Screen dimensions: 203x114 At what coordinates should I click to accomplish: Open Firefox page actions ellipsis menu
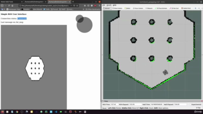click(71, 6)
